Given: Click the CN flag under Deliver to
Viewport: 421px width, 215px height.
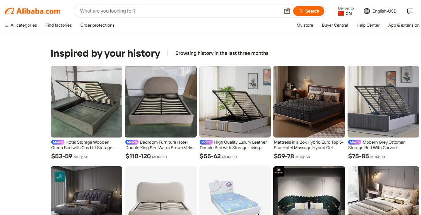Looking at the screenshot, I should [341, 13].
